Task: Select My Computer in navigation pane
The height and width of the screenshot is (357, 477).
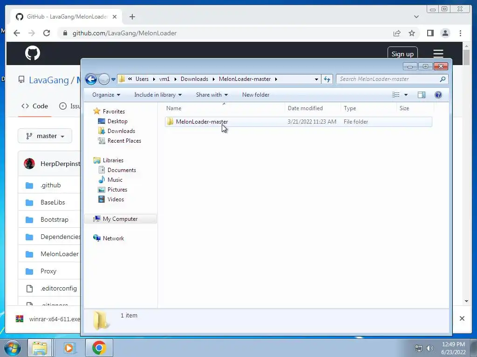Action: pos(121,219)
